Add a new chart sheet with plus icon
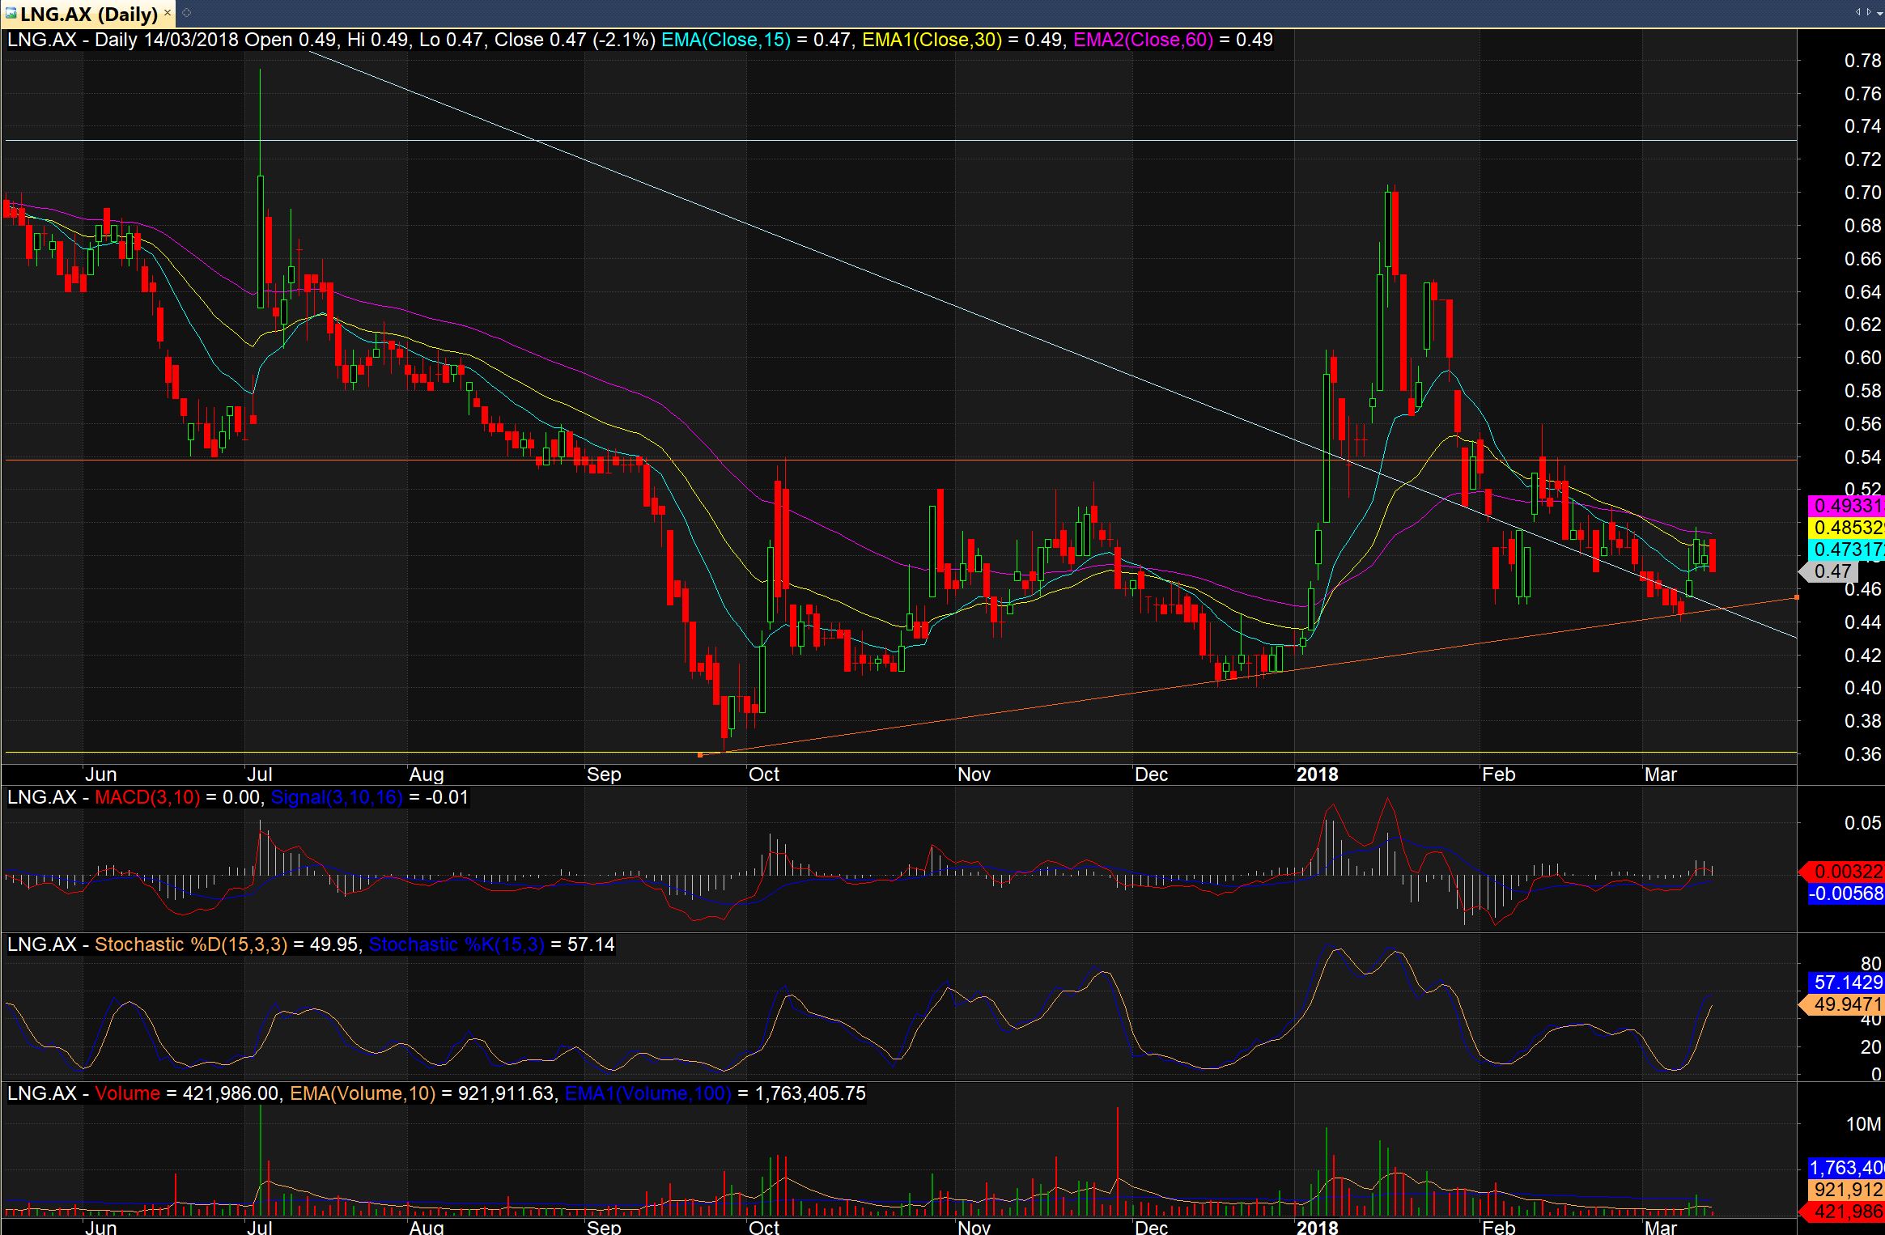This screenshot has height=1235, width=1885. [x=186, y=13]
